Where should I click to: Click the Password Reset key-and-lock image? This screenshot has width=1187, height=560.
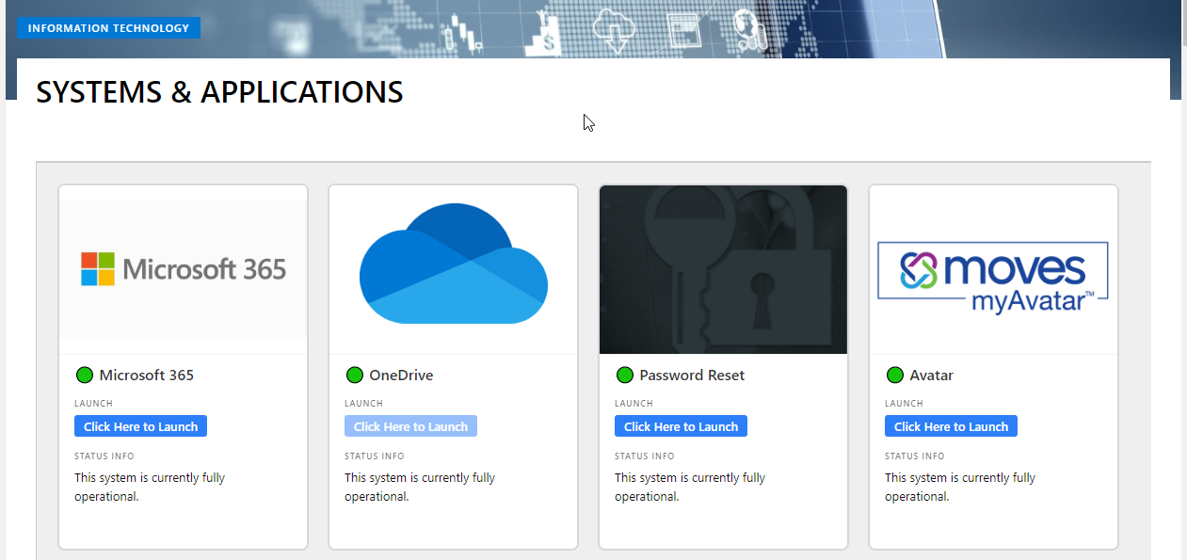tap(723, 269)
